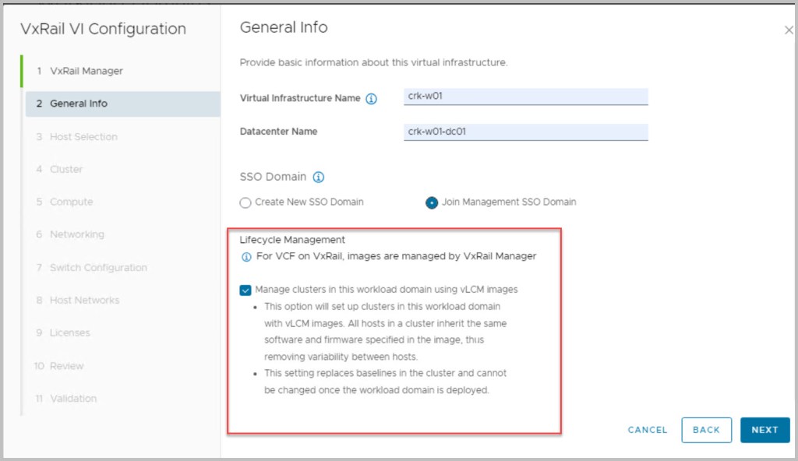Viewport: 798px width, 461px height.
Task: Click info icon beside Virtual Infrastructure Name
Action: (x=372, y=99)
